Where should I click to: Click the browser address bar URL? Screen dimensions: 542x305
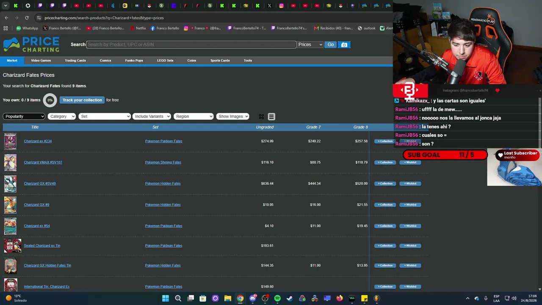coord(104,18)
